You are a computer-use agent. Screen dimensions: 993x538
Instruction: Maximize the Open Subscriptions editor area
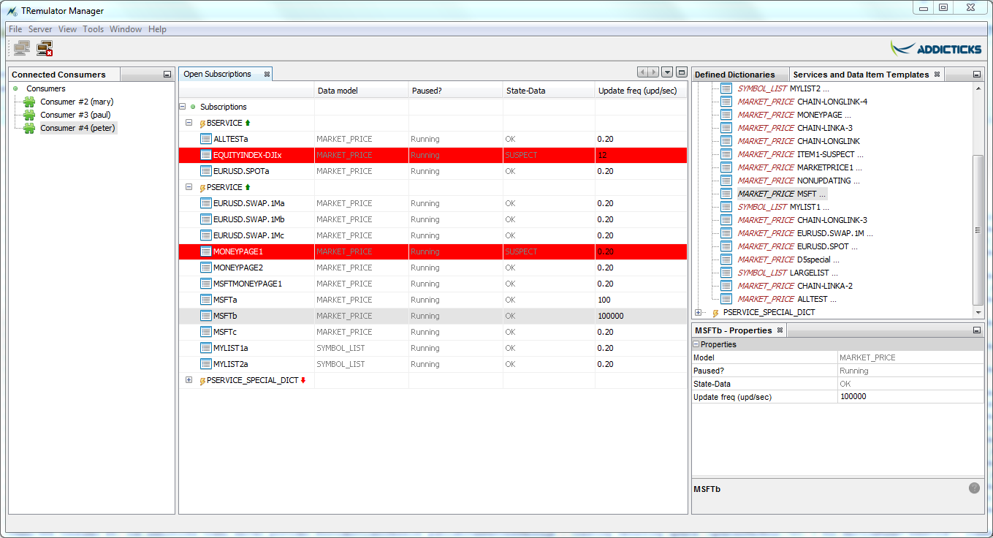(x=681, y=72)
